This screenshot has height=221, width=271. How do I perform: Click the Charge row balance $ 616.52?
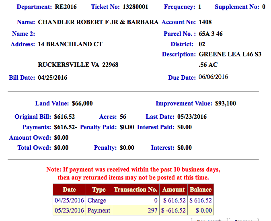(x=201, y=200)
